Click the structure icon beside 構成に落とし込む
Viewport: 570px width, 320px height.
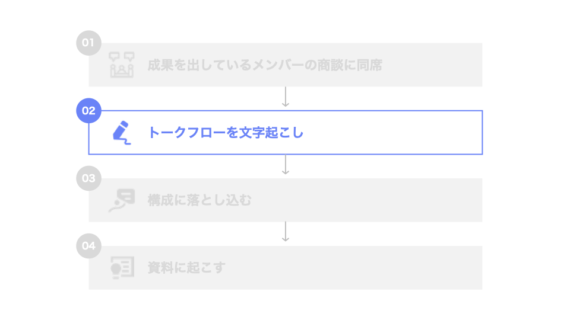tap(122, 200)
